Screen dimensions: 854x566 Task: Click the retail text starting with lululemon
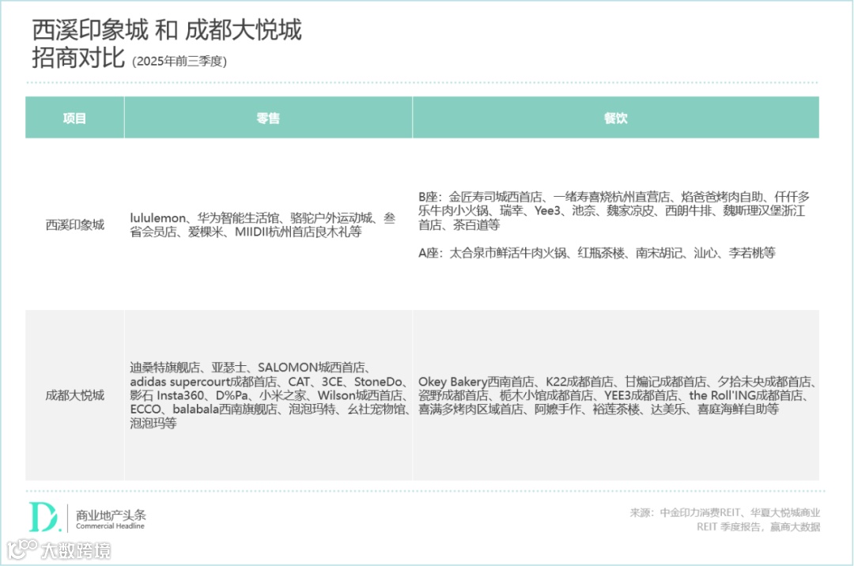[263, 225]
